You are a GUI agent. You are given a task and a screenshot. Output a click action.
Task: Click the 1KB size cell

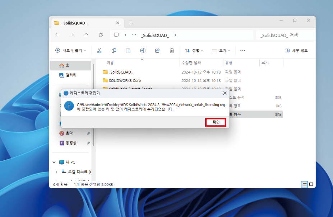click(x=278, y=106)
